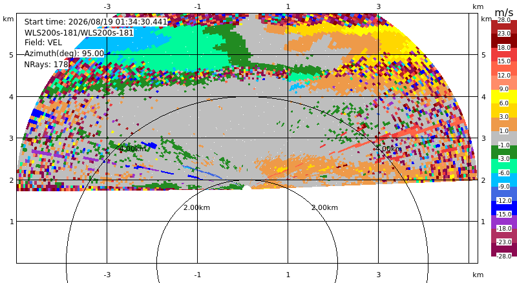Viewport: 517px width, 283px height.
Task: Pick the yellow 6.0 m/s colorbar swatch
Action: click(504, 97)
